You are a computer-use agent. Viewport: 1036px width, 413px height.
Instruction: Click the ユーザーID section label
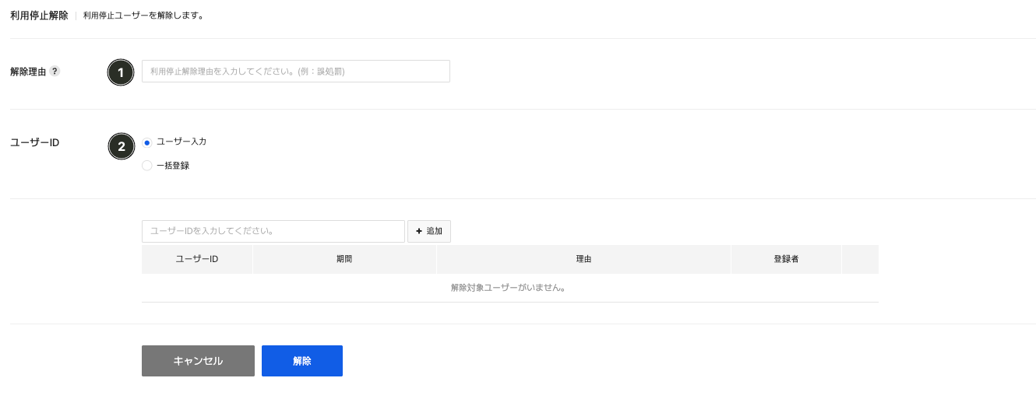pos(34,142)
